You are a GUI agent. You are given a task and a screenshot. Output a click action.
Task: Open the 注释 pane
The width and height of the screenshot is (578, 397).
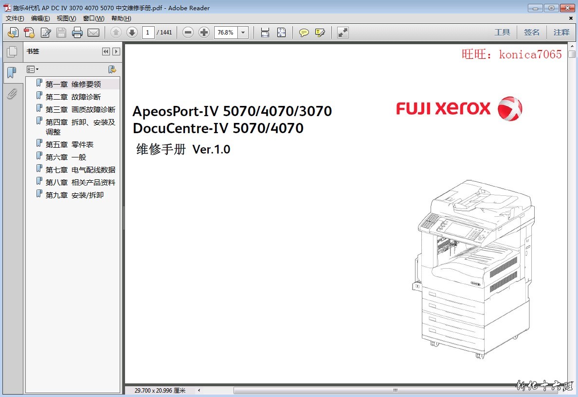(561, 33)
